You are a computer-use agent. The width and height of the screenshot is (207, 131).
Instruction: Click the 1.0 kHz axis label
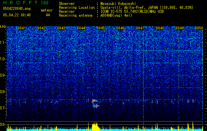point(3,59)
